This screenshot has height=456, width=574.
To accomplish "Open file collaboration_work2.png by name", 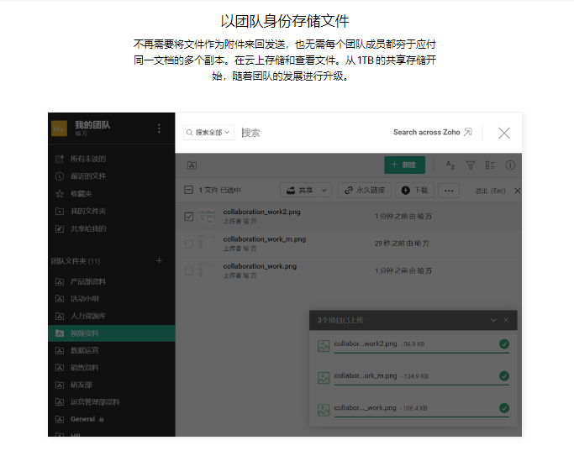I will pos(261,212).
